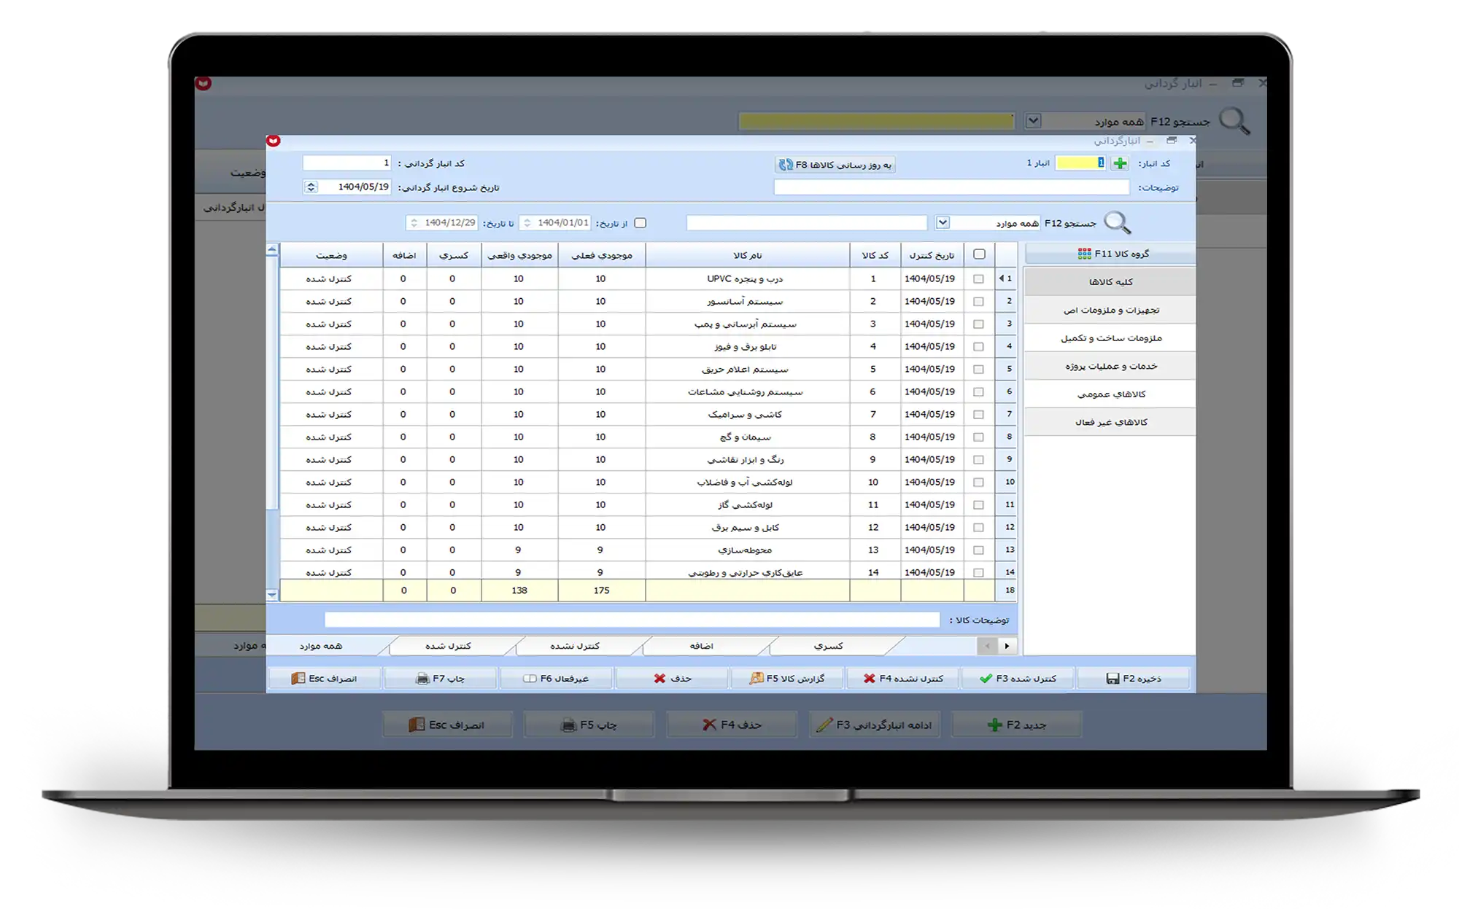
Task: Select the کنترل نشده tab
Action: [x=575, y=646]
